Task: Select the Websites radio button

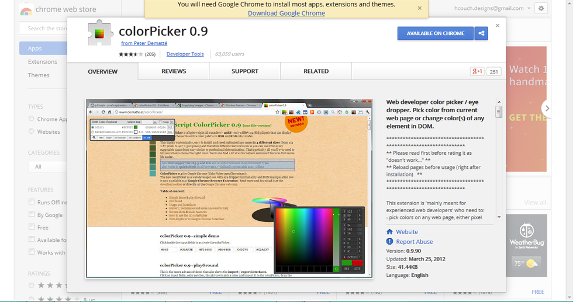Action: [32, 131]
